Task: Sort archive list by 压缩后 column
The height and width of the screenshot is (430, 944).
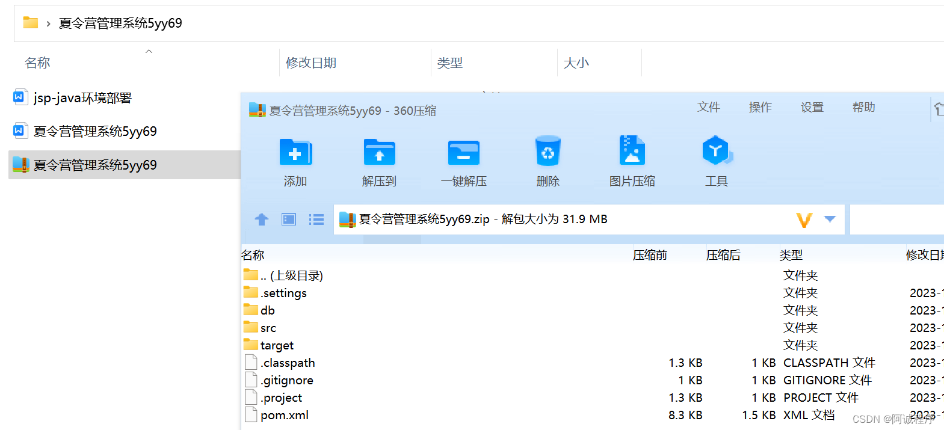Action: tap(723, 255)
